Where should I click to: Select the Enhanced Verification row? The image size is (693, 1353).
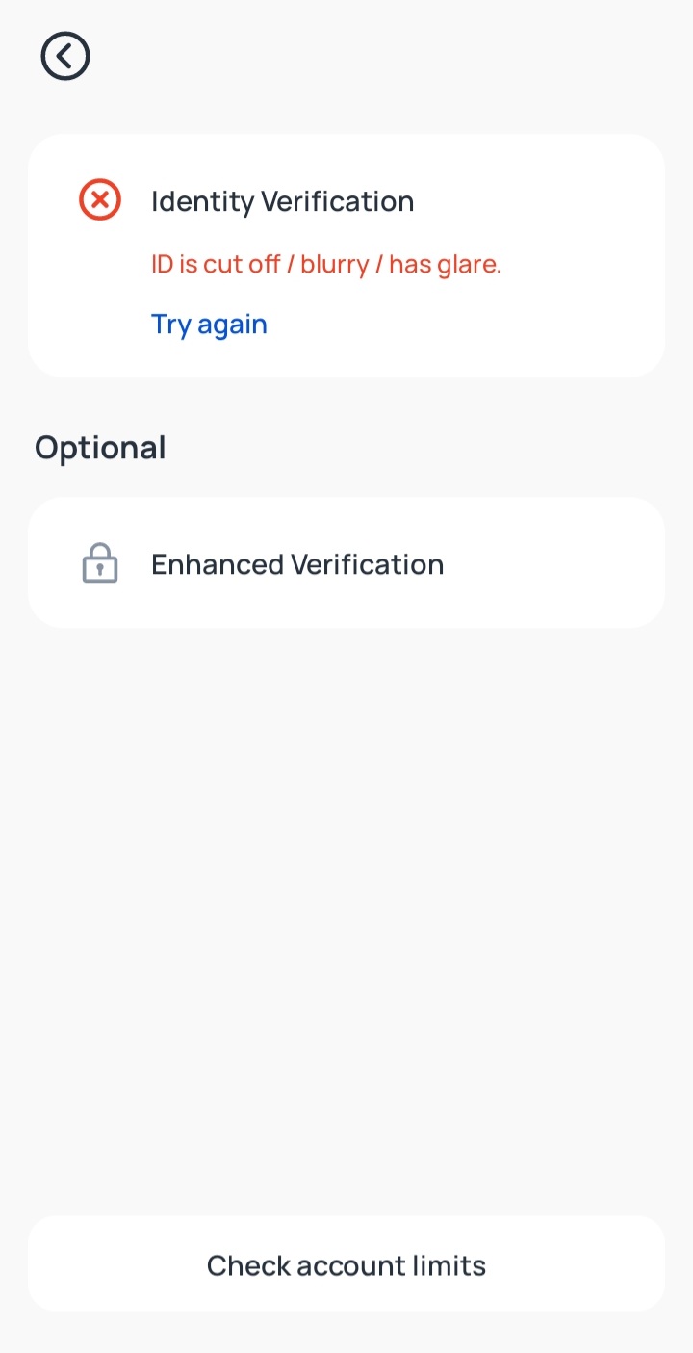coord(346,563)
